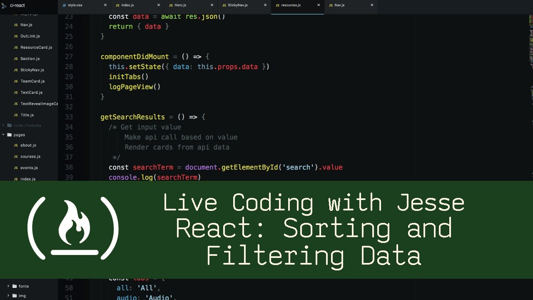Collapse the pages folder chevron

click(3, 135)
